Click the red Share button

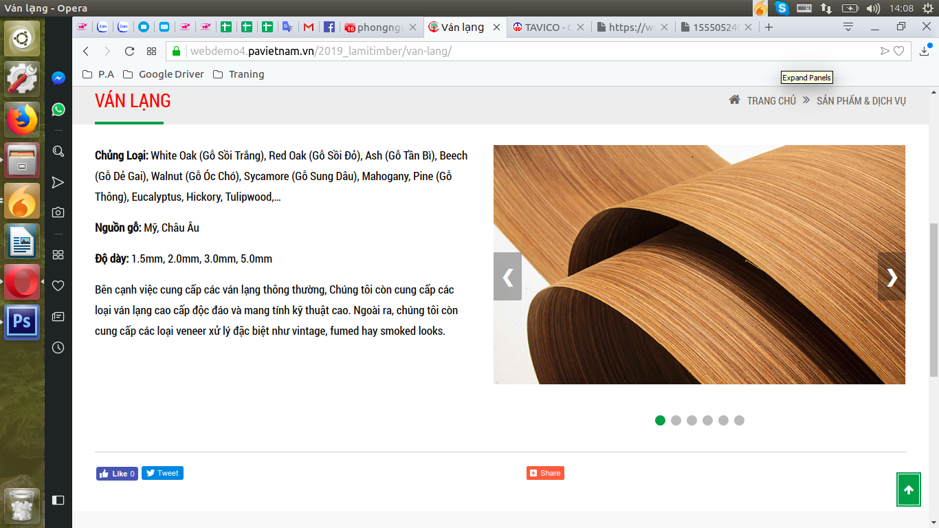pos(545,473)
